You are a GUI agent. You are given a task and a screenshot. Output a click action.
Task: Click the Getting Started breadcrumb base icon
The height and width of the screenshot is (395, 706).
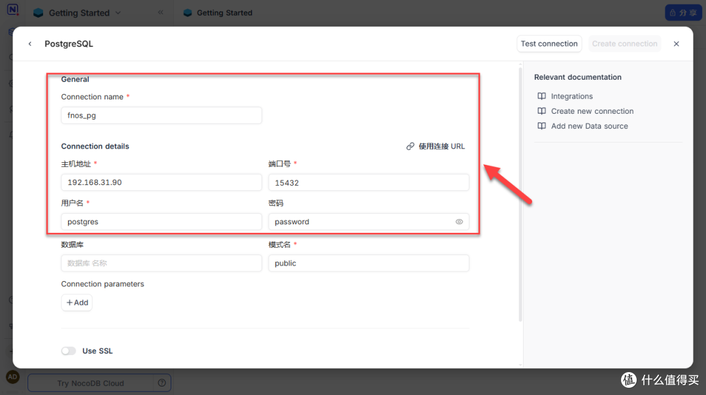click(188, 12)
